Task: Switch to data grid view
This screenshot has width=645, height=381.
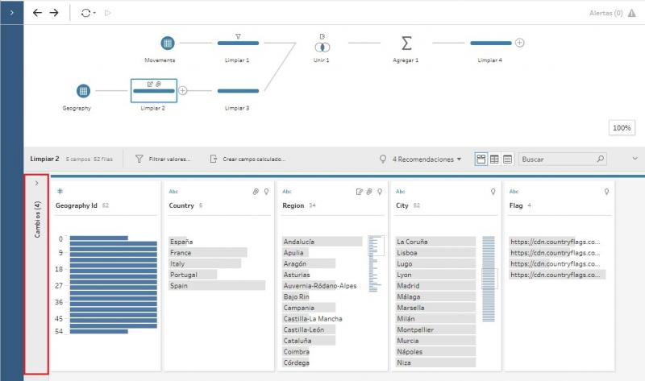Action: coord(494,159)
